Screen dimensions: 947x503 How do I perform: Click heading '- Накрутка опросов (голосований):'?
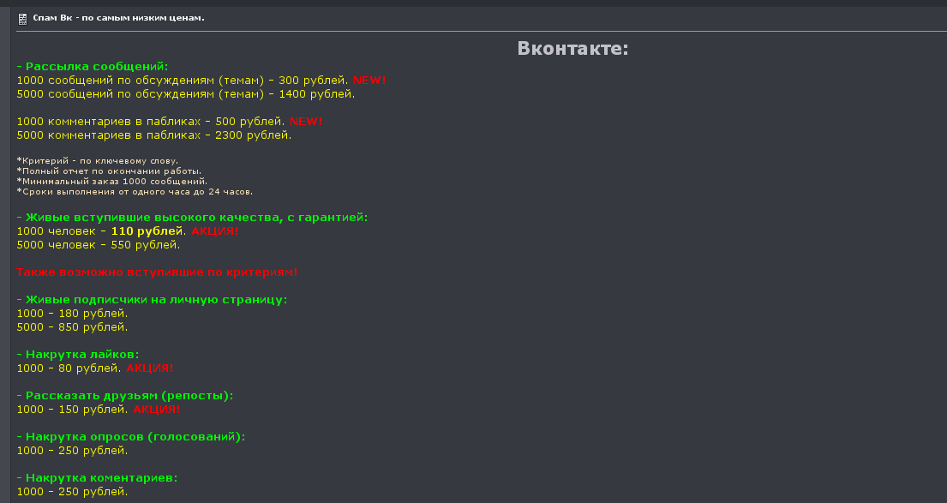pos(131,436)
